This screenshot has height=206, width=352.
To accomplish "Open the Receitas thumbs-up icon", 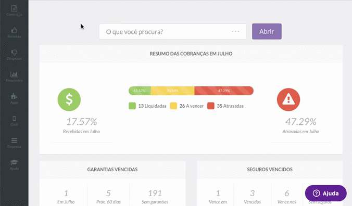I will pos(14,30).
